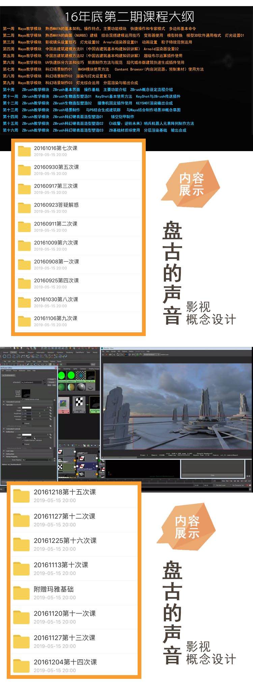
Task: Click the 第十六周 outline line
Action: tap(95, 130)
